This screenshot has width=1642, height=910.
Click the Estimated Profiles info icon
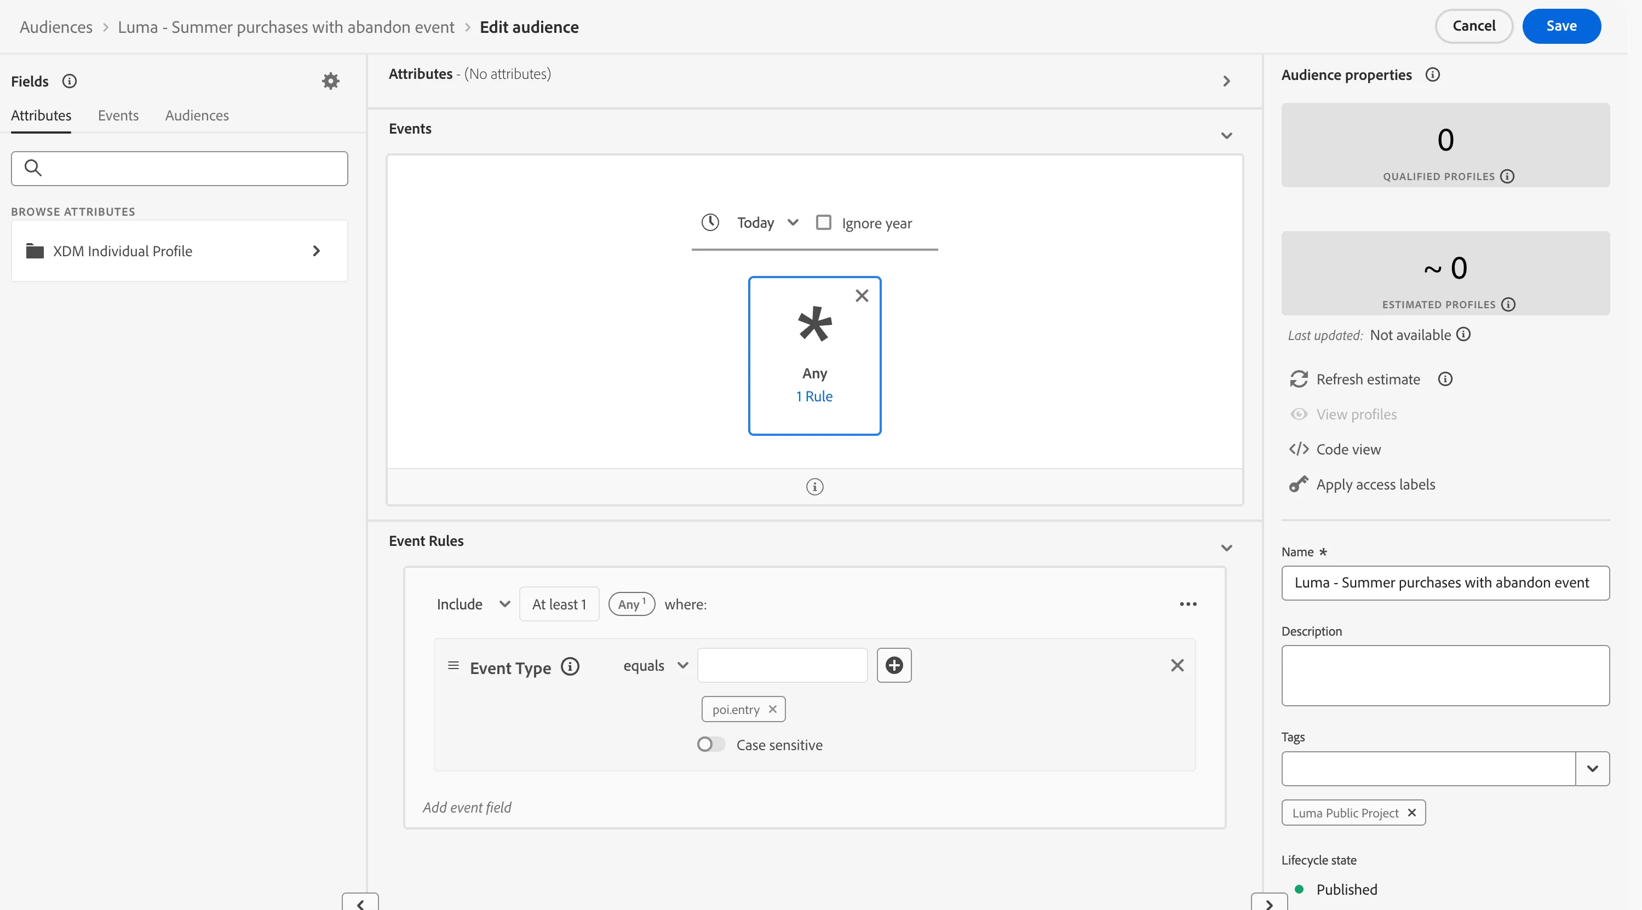pyautogui.click(x=1508, y=304)
